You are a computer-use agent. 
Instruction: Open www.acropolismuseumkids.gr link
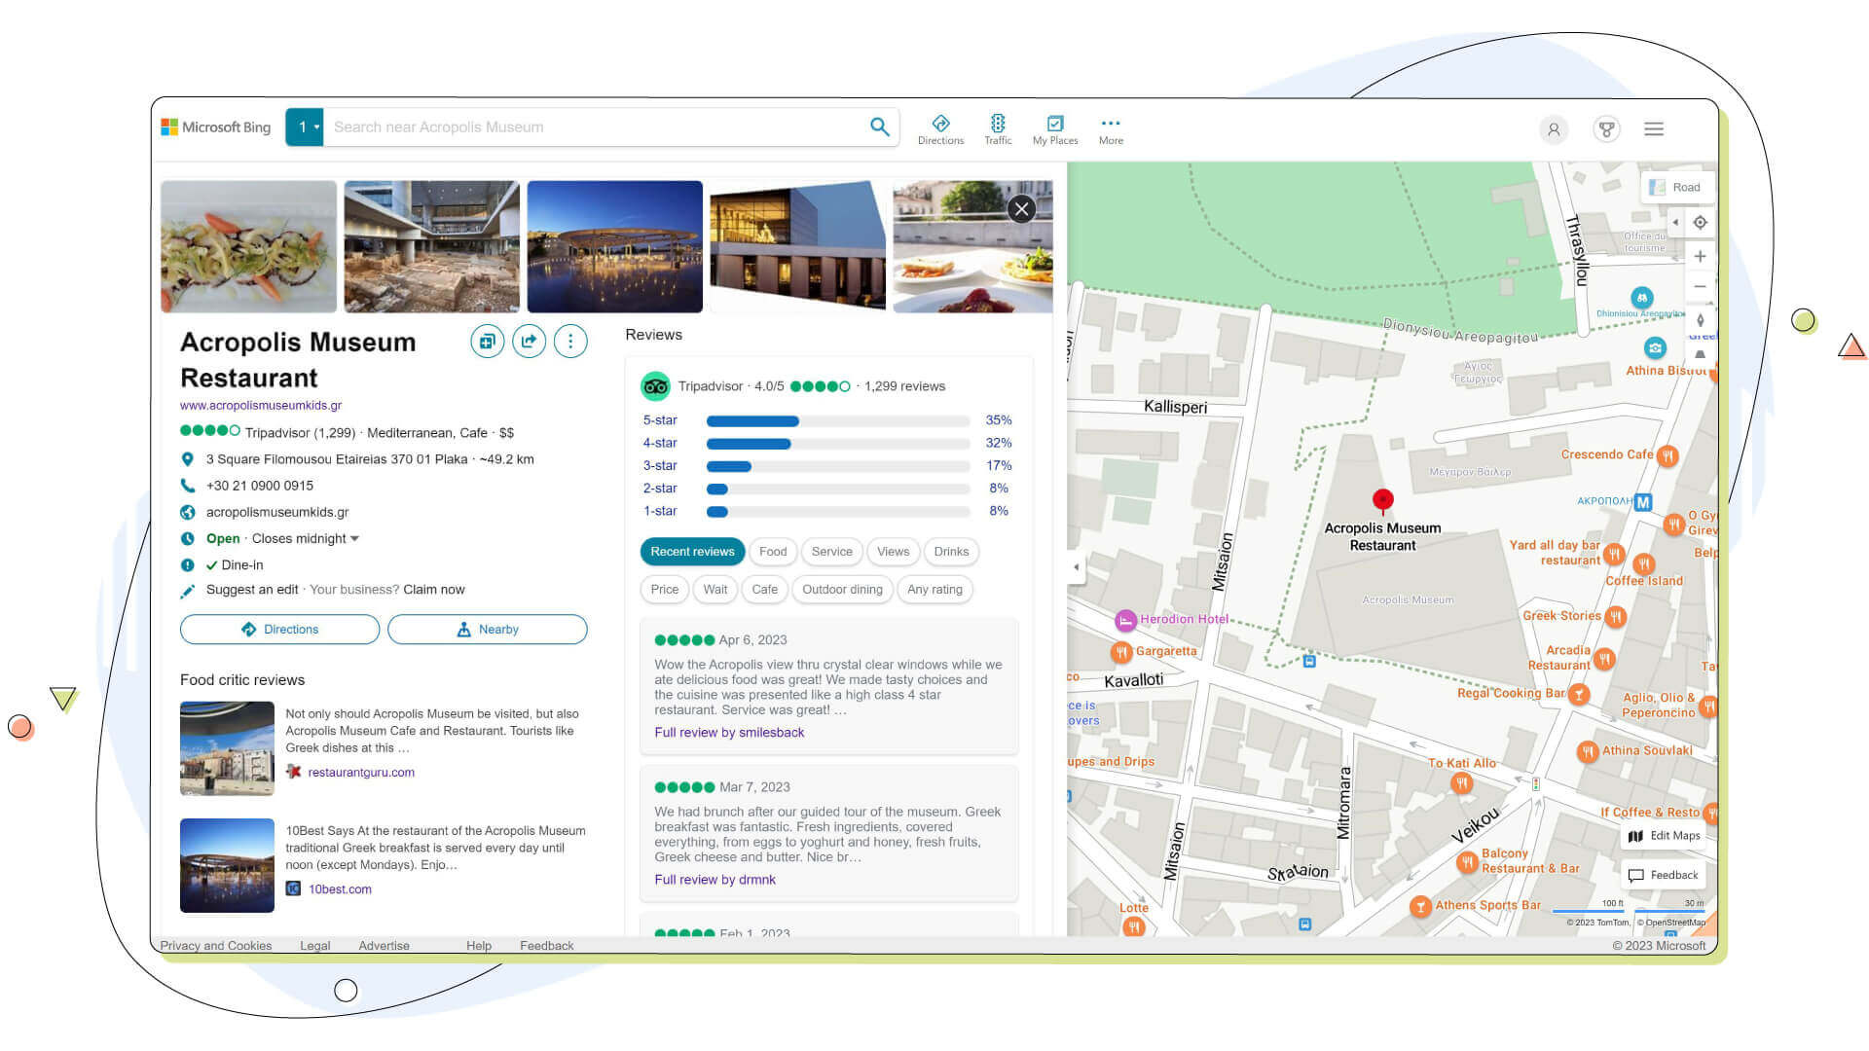(x=261, y=406)
